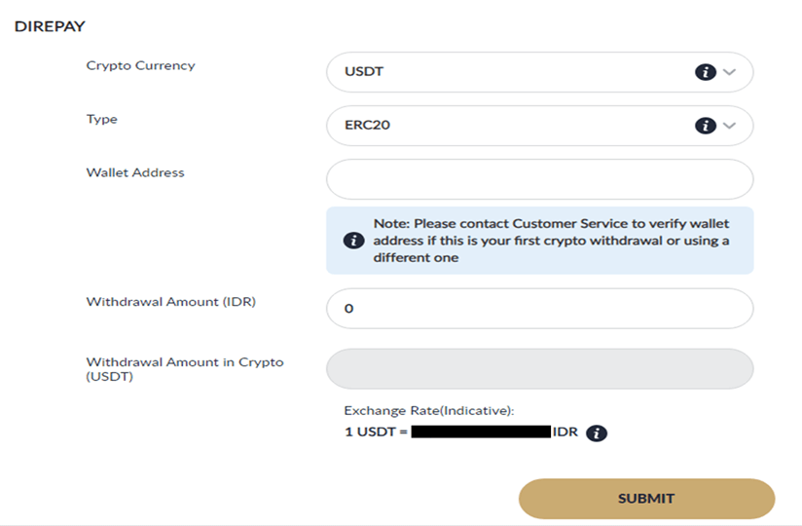802x526 pixels.
Task: Click the info icon beside the wallet note
Action: coord(354,241)
